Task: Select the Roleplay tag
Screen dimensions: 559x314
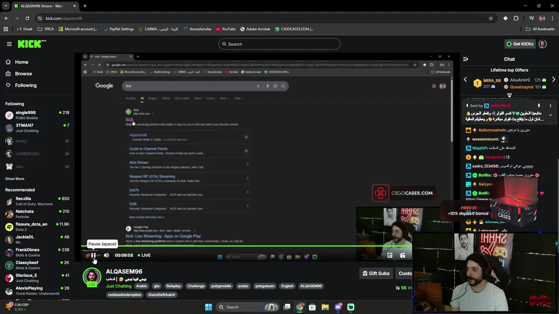Action: pyautogui.click(x=173, y=286)
